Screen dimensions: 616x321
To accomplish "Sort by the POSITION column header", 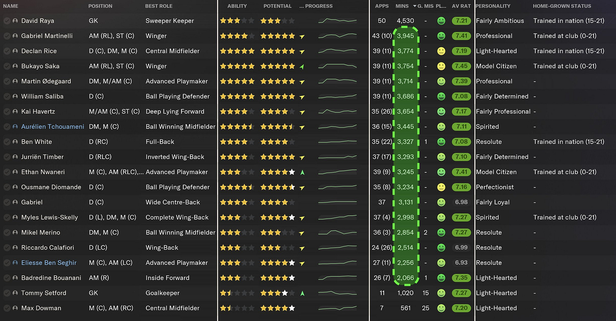I will pos(100,6).
